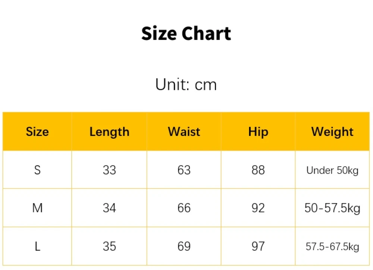Click the Under 50kg weight cell
This screenshot has height=270, width=373.
click(332, 170)
